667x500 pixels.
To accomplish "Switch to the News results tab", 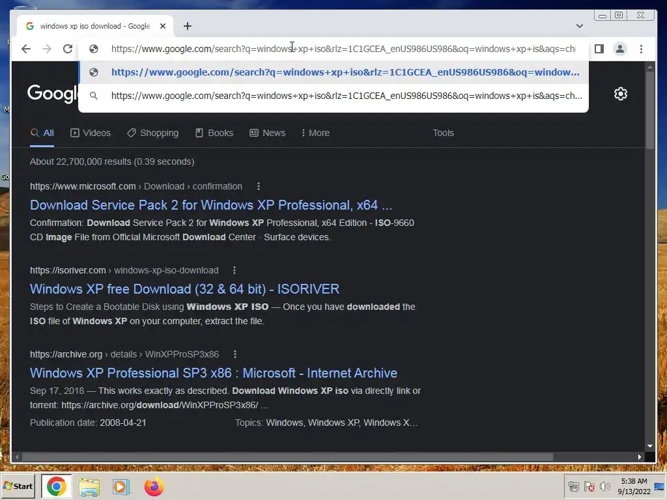I will pyautogui.click(x=268, y=133).
